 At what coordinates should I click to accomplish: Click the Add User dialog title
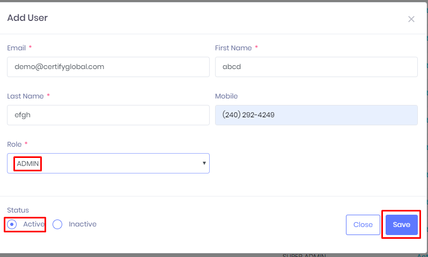tap(27, 18)
